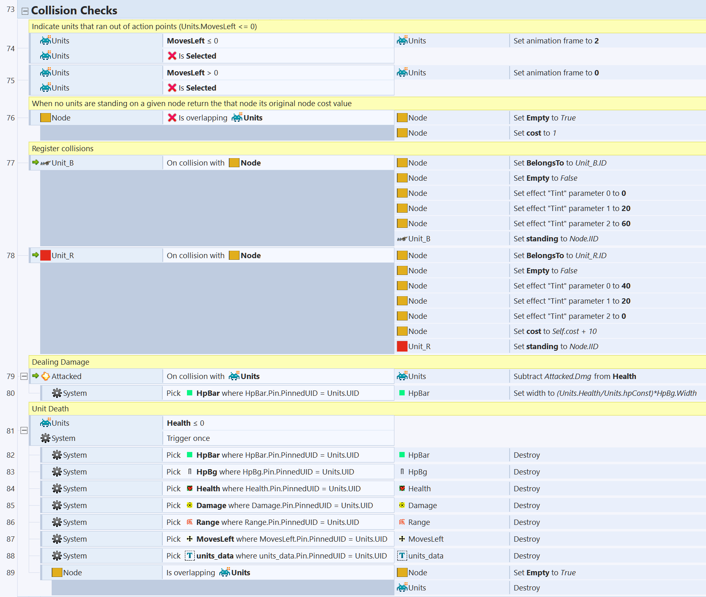
Task: Click the red Unit_R icon in event 78's condition
Action: (x=46, y=255)
